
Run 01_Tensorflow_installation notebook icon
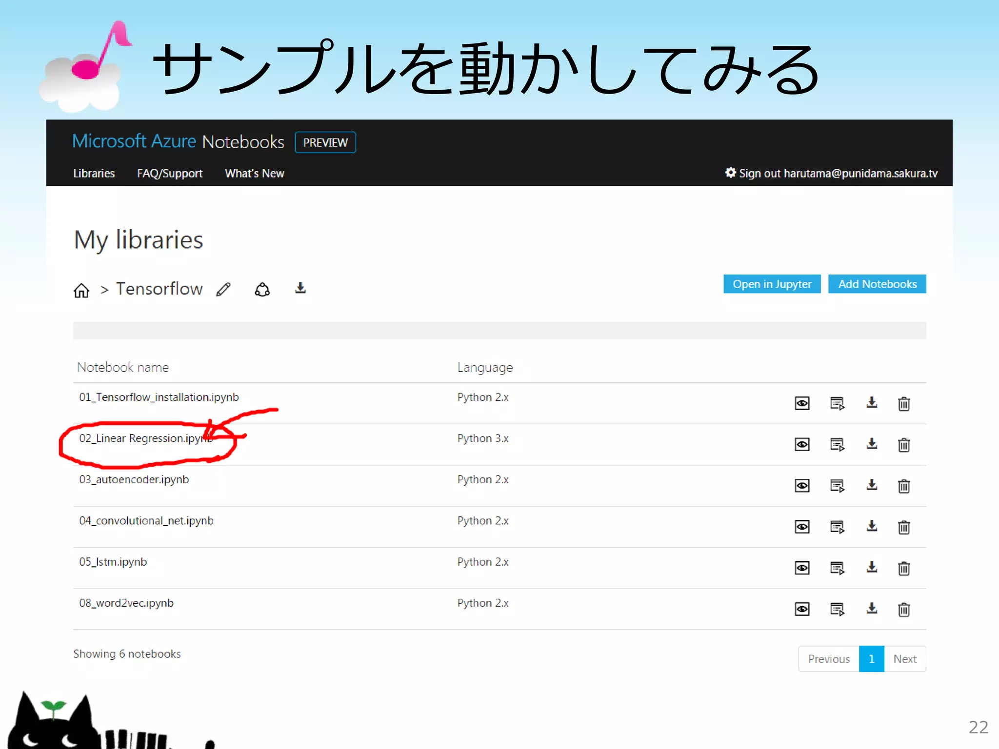(837, 403)
